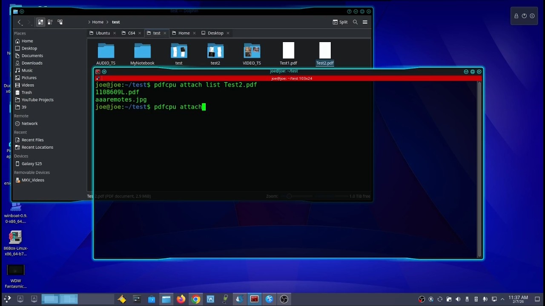Switch to the Desktop tab in Dolphin
Screen dimensions: 545x306
[215, 33]
